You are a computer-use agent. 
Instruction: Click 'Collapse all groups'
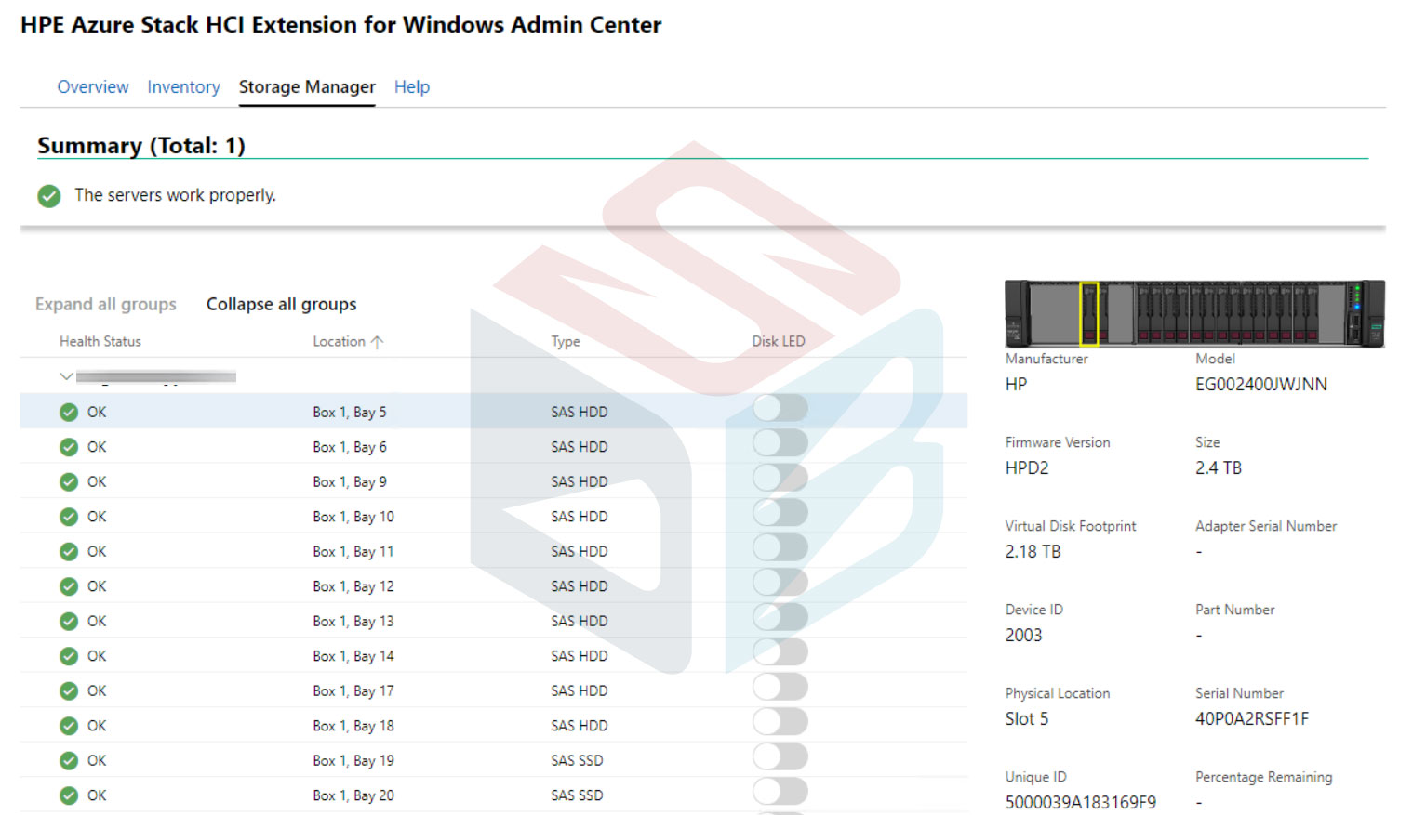(x=281, y=304)
